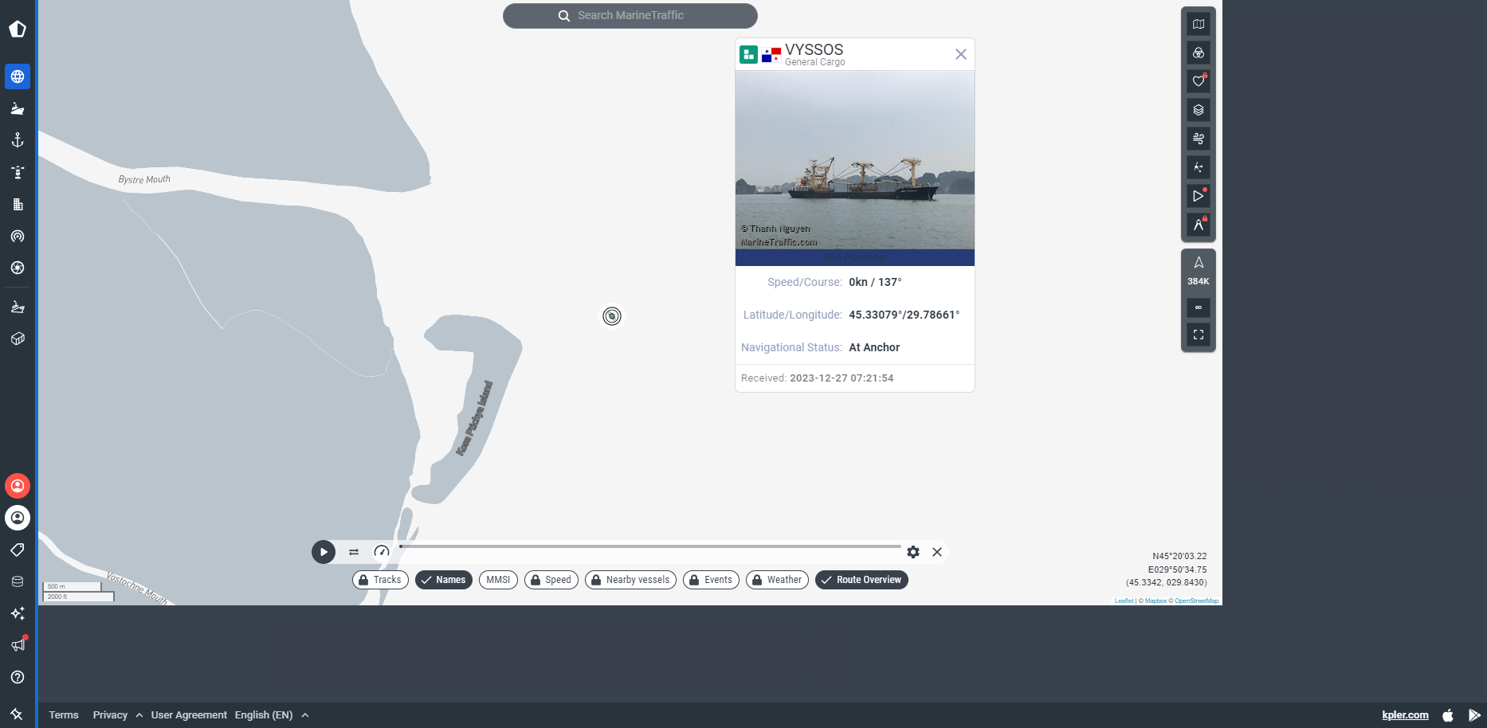Play the track animation
1487x728 pixels.
coord(324,552)
